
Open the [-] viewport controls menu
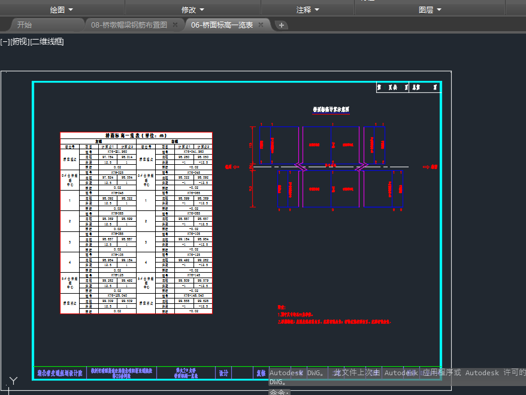point(5,41)
